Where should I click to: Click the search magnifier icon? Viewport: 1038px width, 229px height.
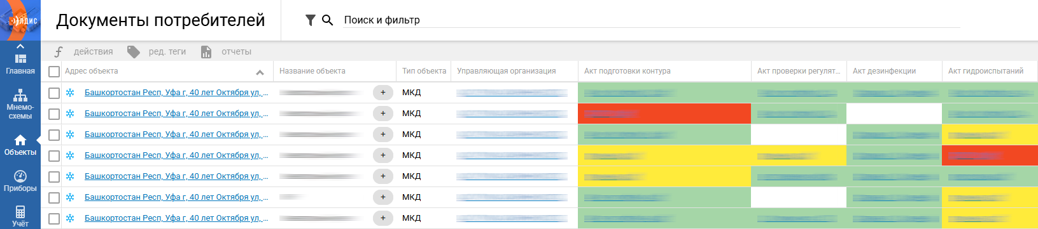pyautogui.click(x=327, y=20)
